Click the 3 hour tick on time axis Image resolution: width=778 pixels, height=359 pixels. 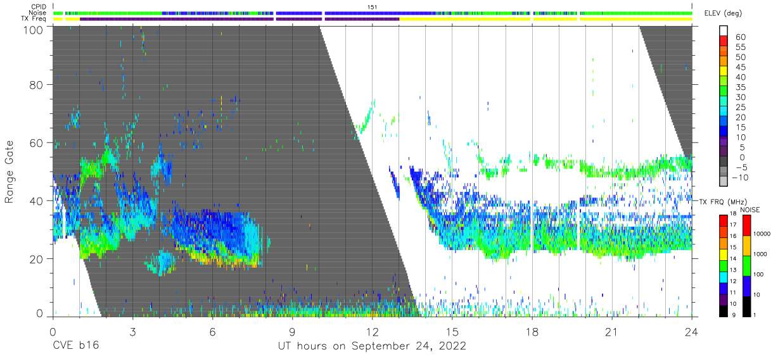pyautogui.click(x=132, y=332)
